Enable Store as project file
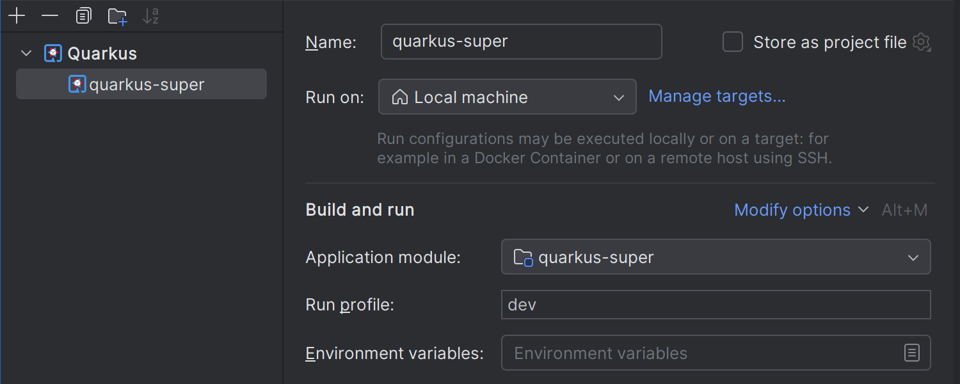The height and width of the screenshot is (384, 960). tap(733, 42)
